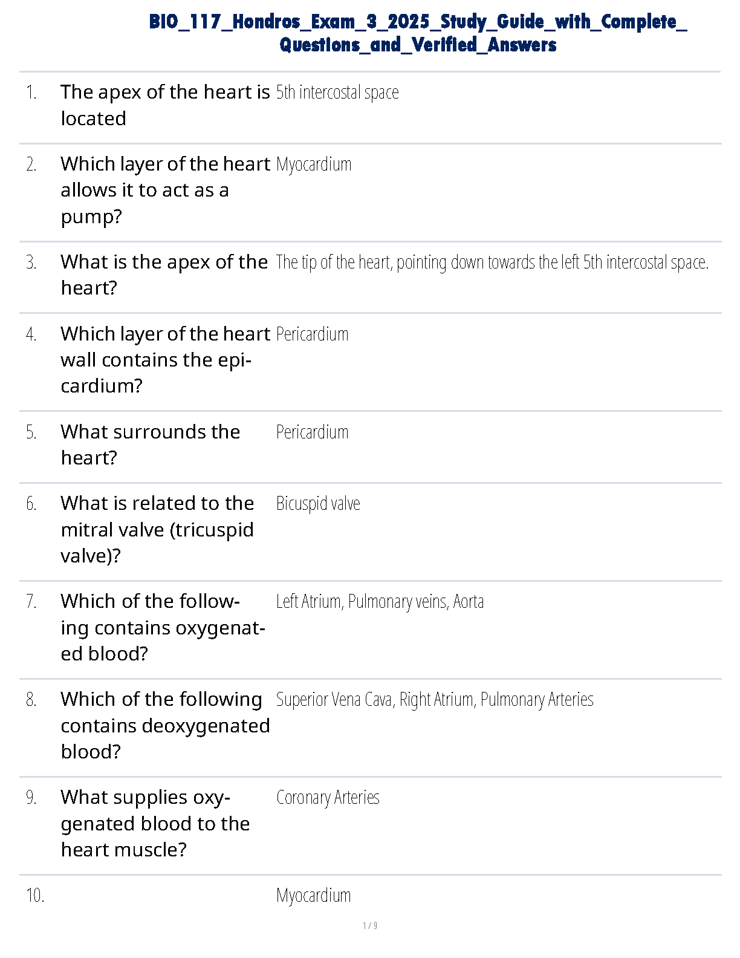This screenshot has height=958, width=740.
Task: Click the 'Pericardium' answer for question 5
Action: (x=312, y=432)
